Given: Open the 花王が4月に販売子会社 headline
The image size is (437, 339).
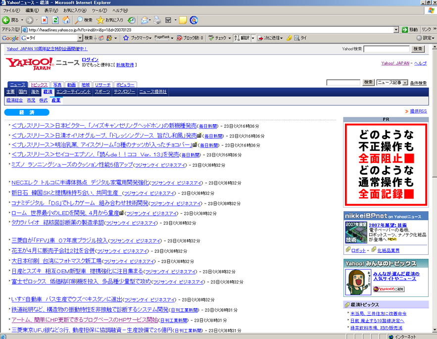Looking at the screenshot, I should click(53, 250).
